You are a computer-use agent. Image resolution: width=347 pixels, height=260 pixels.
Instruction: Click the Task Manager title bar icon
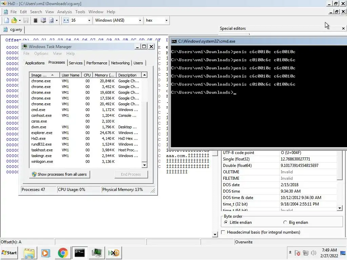click(x=25, y=46)
